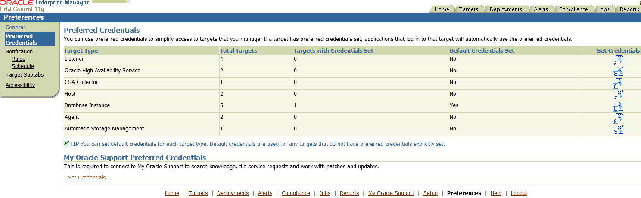Open Target Subtabs in the sidebar
Viewport: 641px width, 198px height.
(x=25, y=75)
